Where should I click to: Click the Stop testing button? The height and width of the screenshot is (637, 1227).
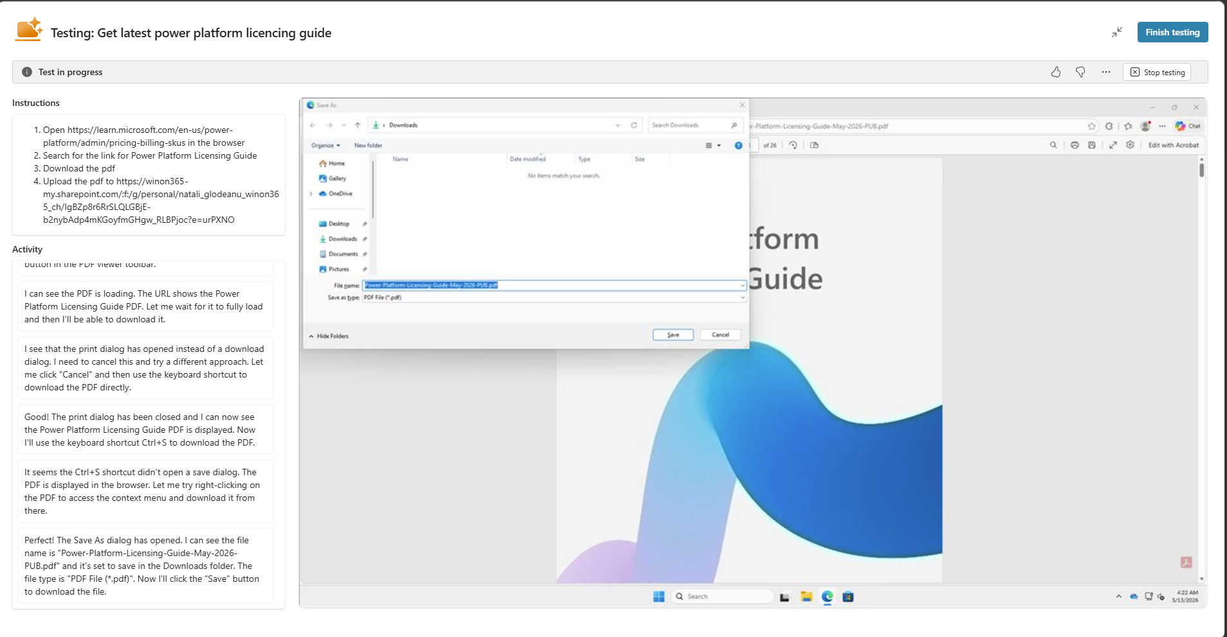click(1157, 72)
